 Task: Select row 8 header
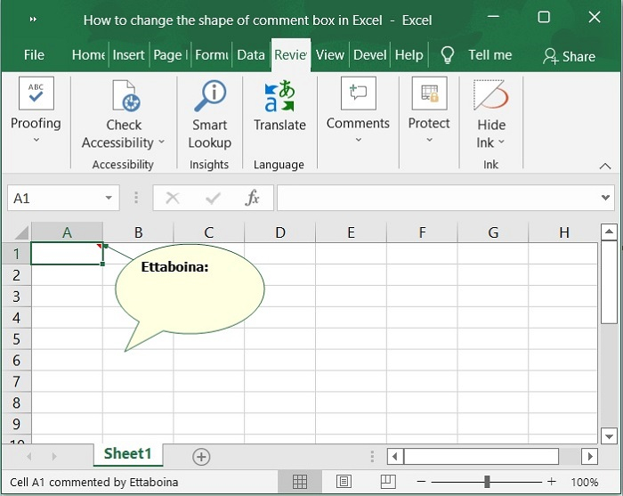click(x=16, y=402)
